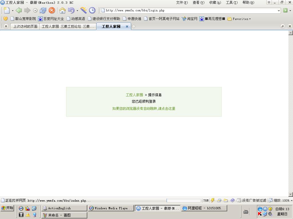The width and height of the screenshot is (293, 219).
Task: Click the new tab plus icon
Action: pyautogui.click(x=134, y=27)
